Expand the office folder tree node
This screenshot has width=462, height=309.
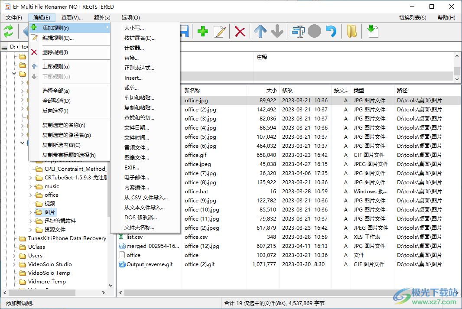pyautogui.click(x=31, y=195)
